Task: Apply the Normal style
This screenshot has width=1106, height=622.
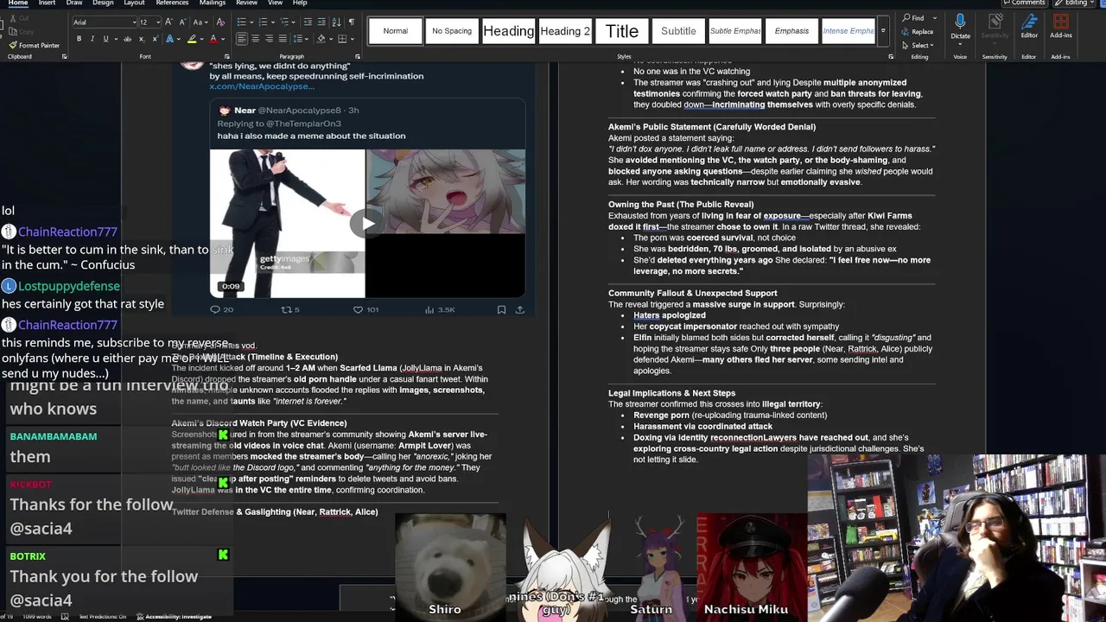Action: pyautogui.click(x=396, y=31)
